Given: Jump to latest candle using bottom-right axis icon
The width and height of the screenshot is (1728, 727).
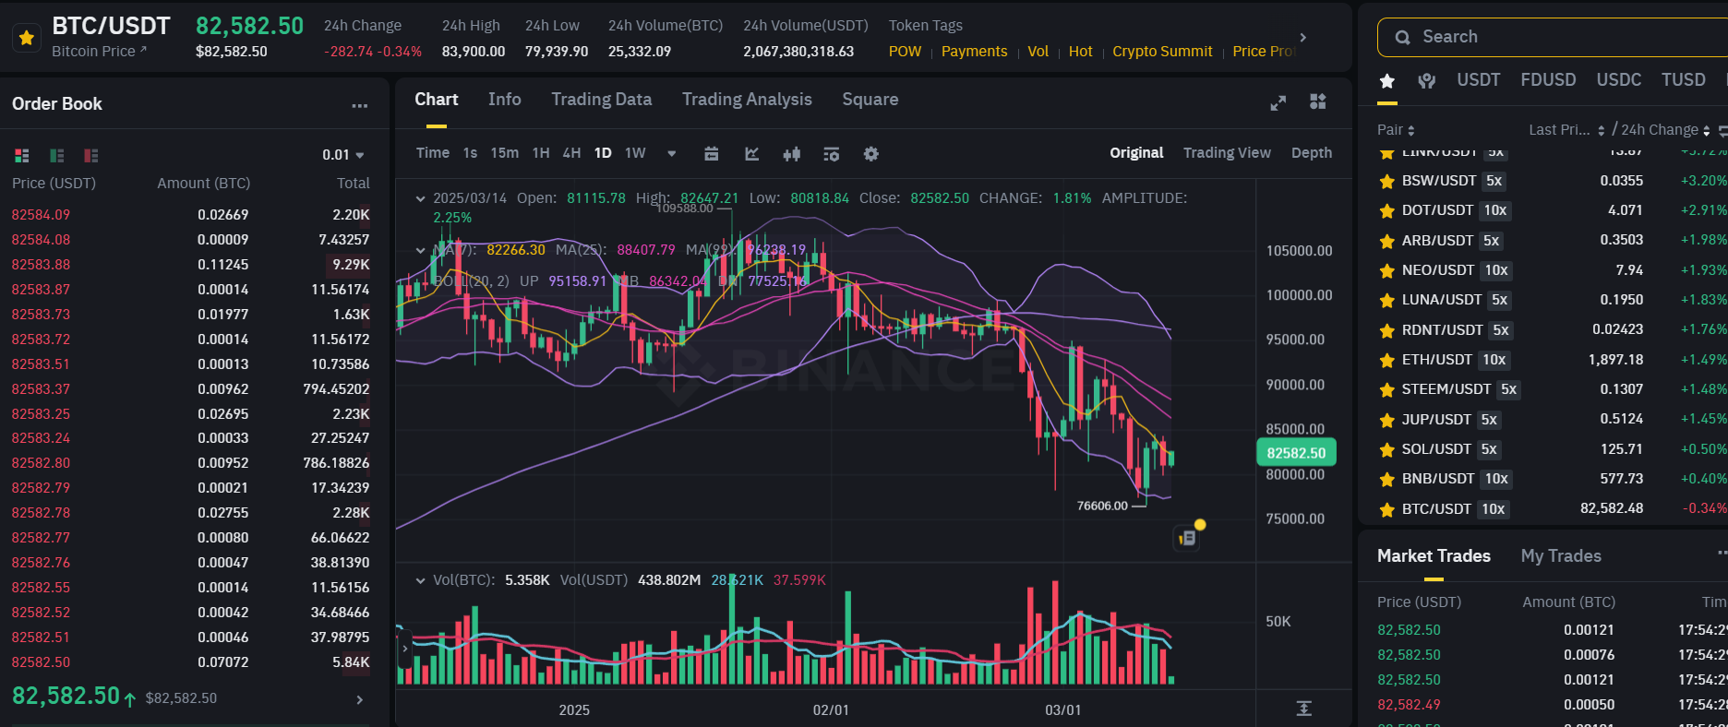Looking at the screenshot, I should [1303, 709].
